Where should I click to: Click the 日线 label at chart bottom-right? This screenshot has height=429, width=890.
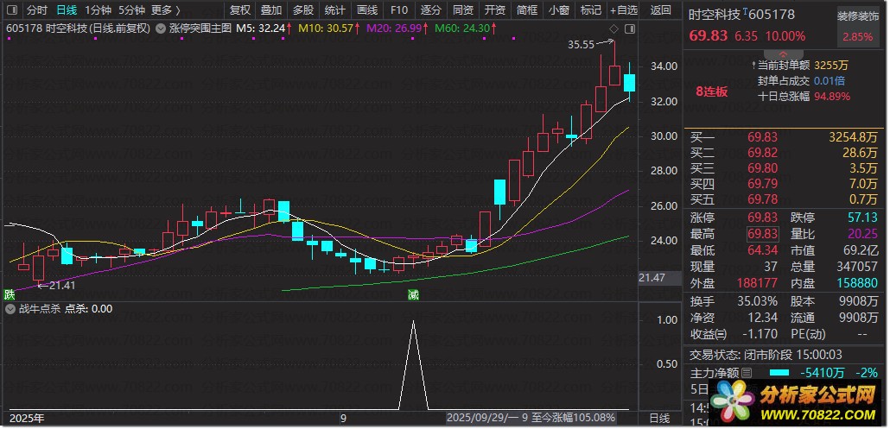click(x=659, y=418)
